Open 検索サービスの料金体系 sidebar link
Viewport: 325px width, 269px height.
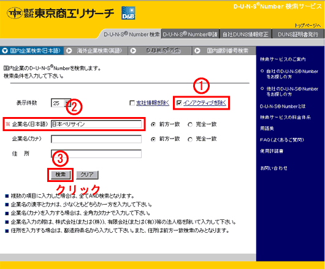285,118
